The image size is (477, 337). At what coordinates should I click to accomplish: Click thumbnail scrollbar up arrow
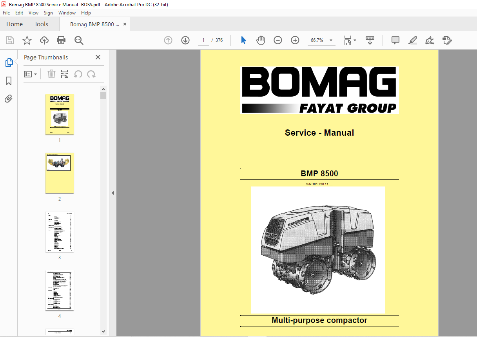coord(103,89)
